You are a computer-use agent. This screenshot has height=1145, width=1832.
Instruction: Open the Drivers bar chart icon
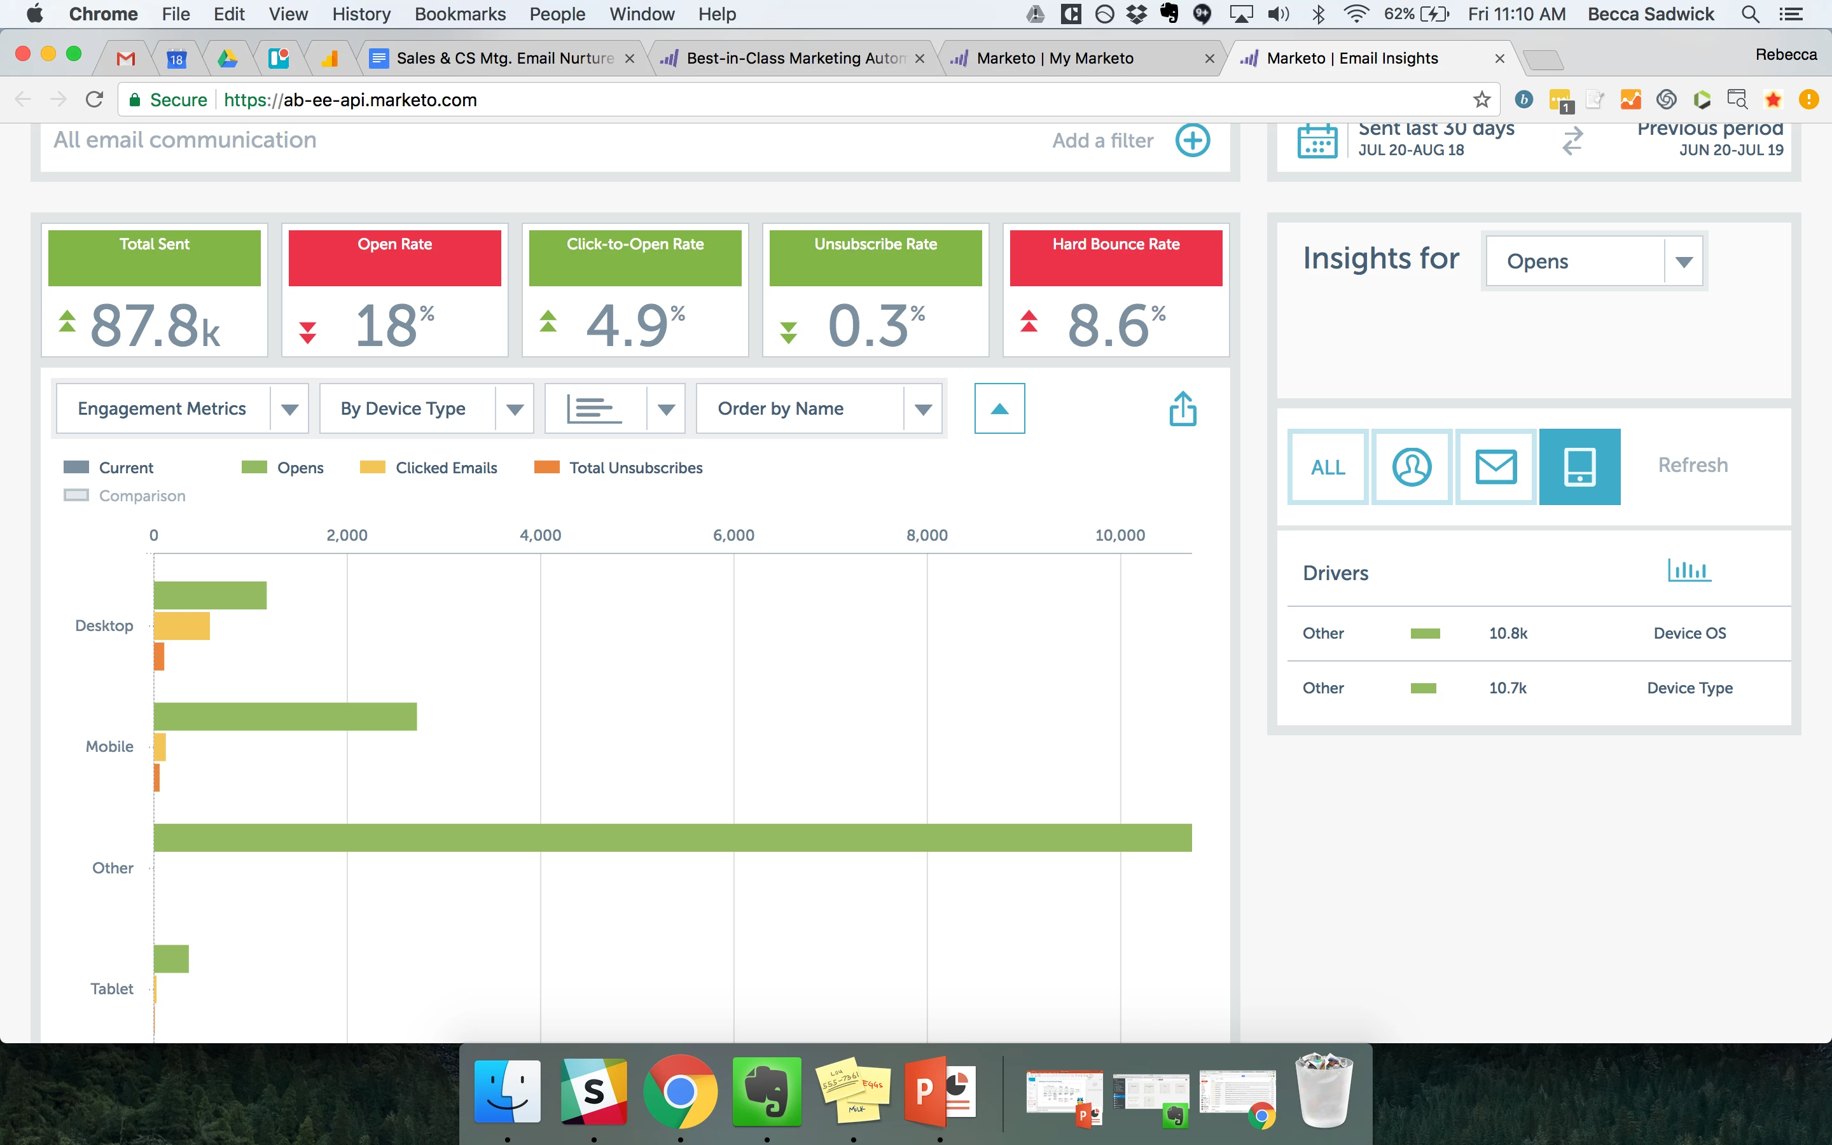[x=1689, y=570]
